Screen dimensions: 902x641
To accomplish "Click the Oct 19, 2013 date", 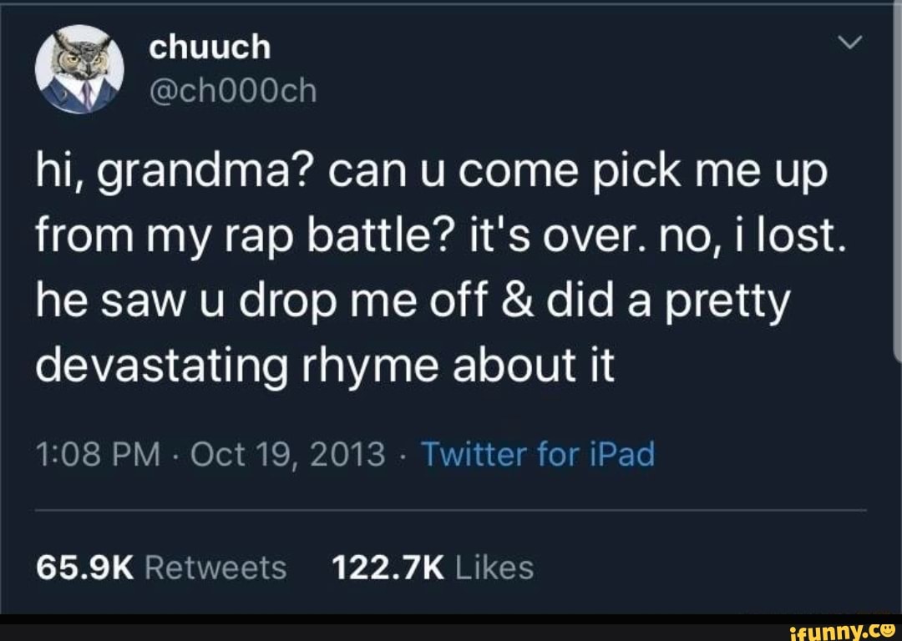I will pos(287,455).
